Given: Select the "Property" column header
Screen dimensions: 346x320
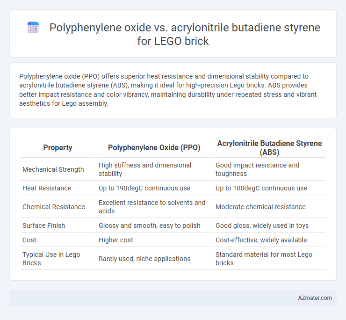Looking at the screenshot, I should pyautogui.click(x=58, y=147).
